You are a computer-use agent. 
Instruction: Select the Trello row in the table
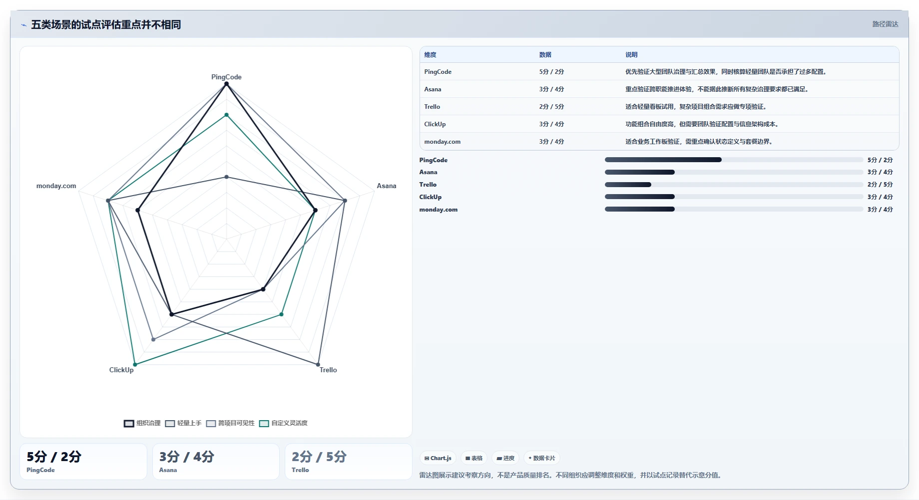[659, 107]
